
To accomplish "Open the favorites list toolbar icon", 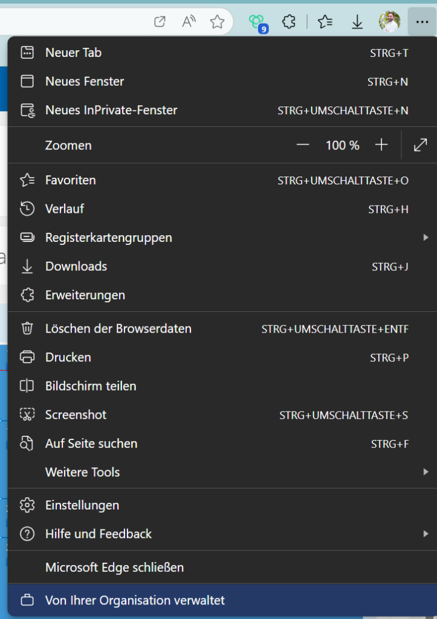I will [325, 22].
